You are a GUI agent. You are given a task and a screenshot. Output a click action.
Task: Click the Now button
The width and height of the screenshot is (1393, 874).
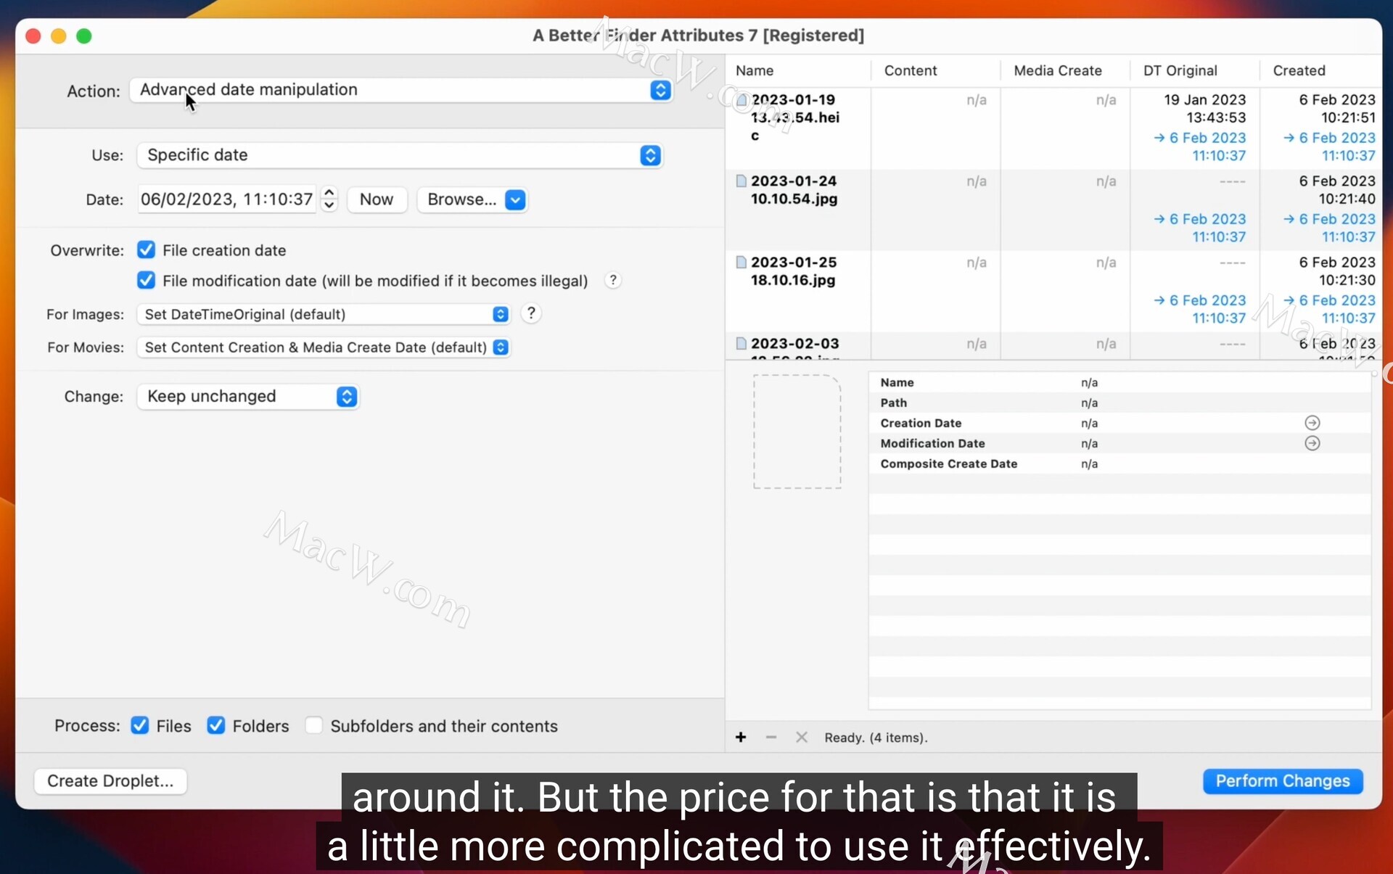(377, 199)
